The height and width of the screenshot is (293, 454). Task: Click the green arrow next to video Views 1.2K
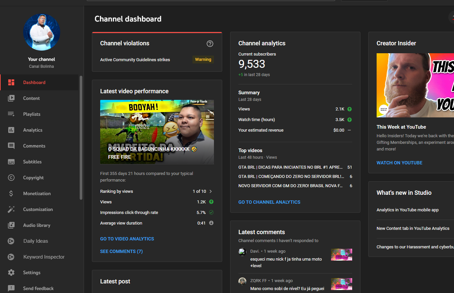(211, 202)
